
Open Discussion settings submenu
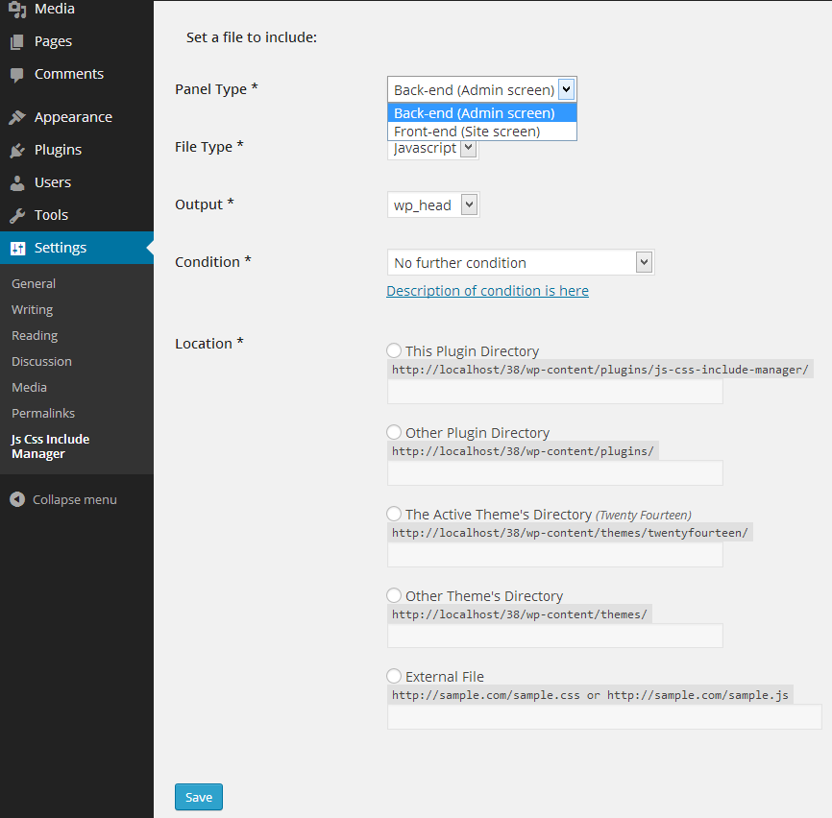pos(41,362)
